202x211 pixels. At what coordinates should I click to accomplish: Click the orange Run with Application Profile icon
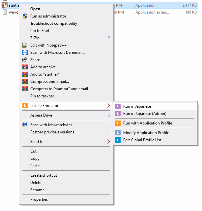click(x=118, y=123)
